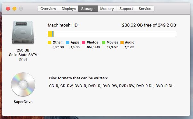
Task: Minimize the window with yellow button
Action: click(x=14, y=9)
